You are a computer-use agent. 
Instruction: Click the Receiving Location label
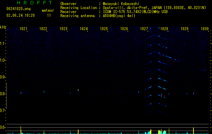pos(79,8)
